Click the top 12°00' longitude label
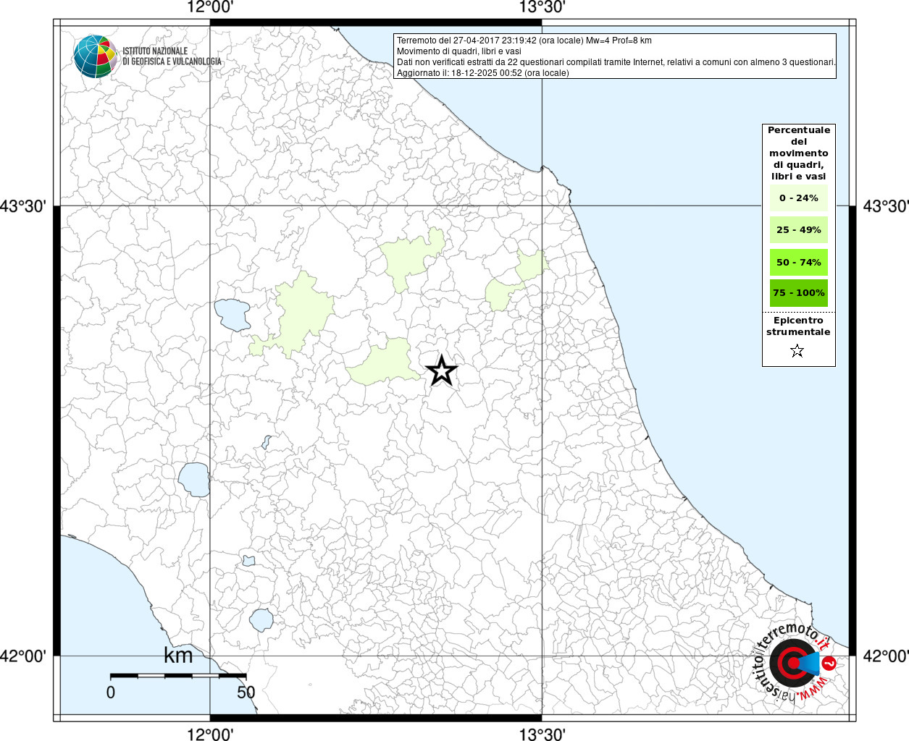 (210, 8)
